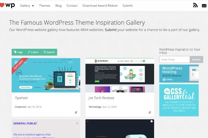Open the dark website thumbnail below Joe Tech Reviews
Image resolution: width=208 pixels, height=138 pixels.
120,129
